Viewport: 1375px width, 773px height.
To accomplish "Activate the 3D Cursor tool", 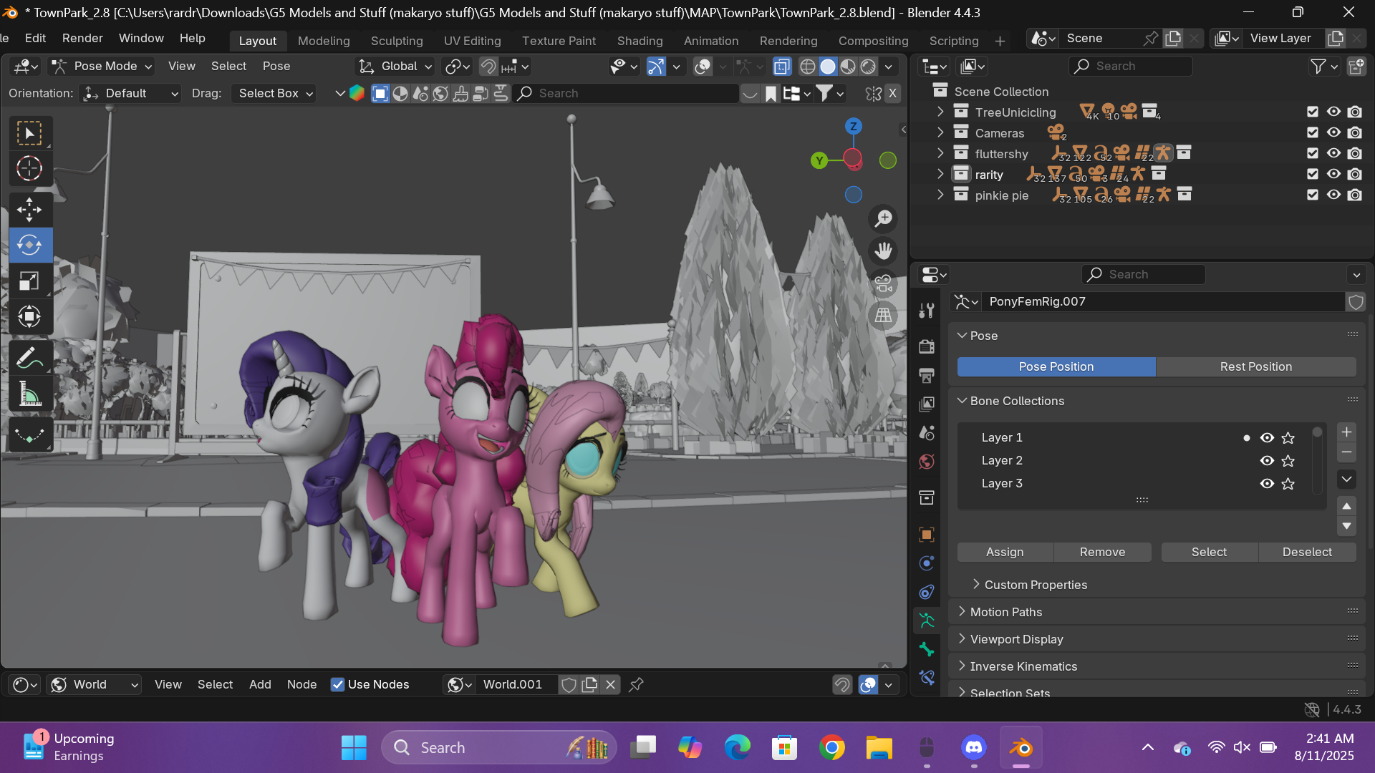I will click(x=29, y=169).
